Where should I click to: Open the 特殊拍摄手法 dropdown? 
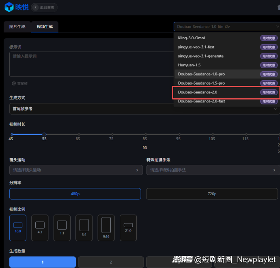pos(213,170)
